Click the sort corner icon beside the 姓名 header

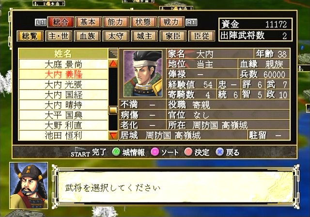(113, 53)
